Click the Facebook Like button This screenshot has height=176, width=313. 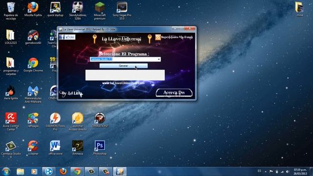pyautogui.click(x=70, y=37)
